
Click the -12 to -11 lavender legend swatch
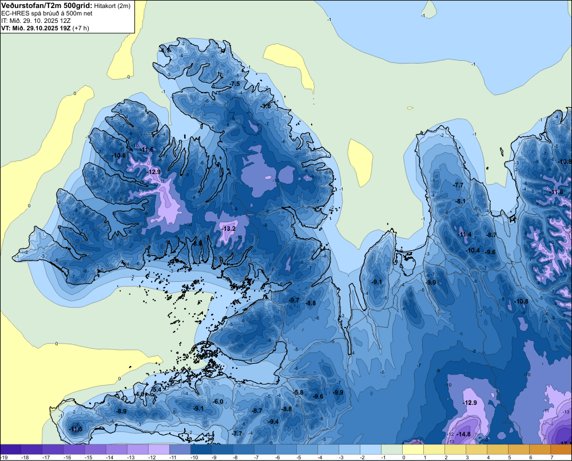point(159,450)
